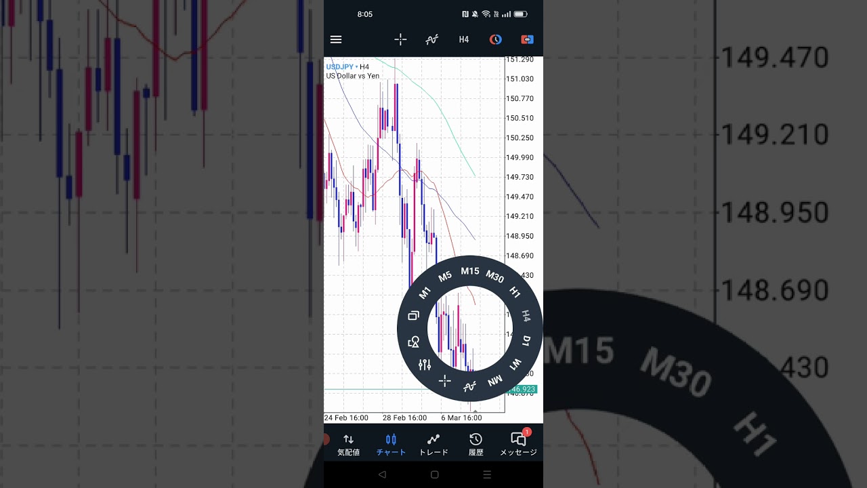Tap the indicators icon on the radial menu

pyautogui.click(x=469, y=386)
